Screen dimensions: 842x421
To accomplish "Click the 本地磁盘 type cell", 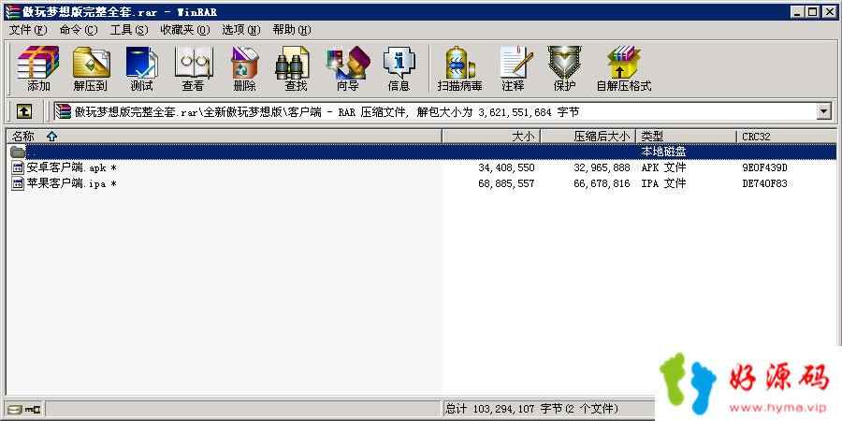I will point(663,152).
